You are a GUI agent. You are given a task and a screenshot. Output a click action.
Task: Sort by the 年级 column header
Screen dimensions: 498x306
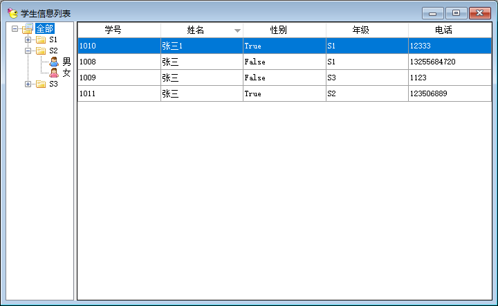pos(360,30)
